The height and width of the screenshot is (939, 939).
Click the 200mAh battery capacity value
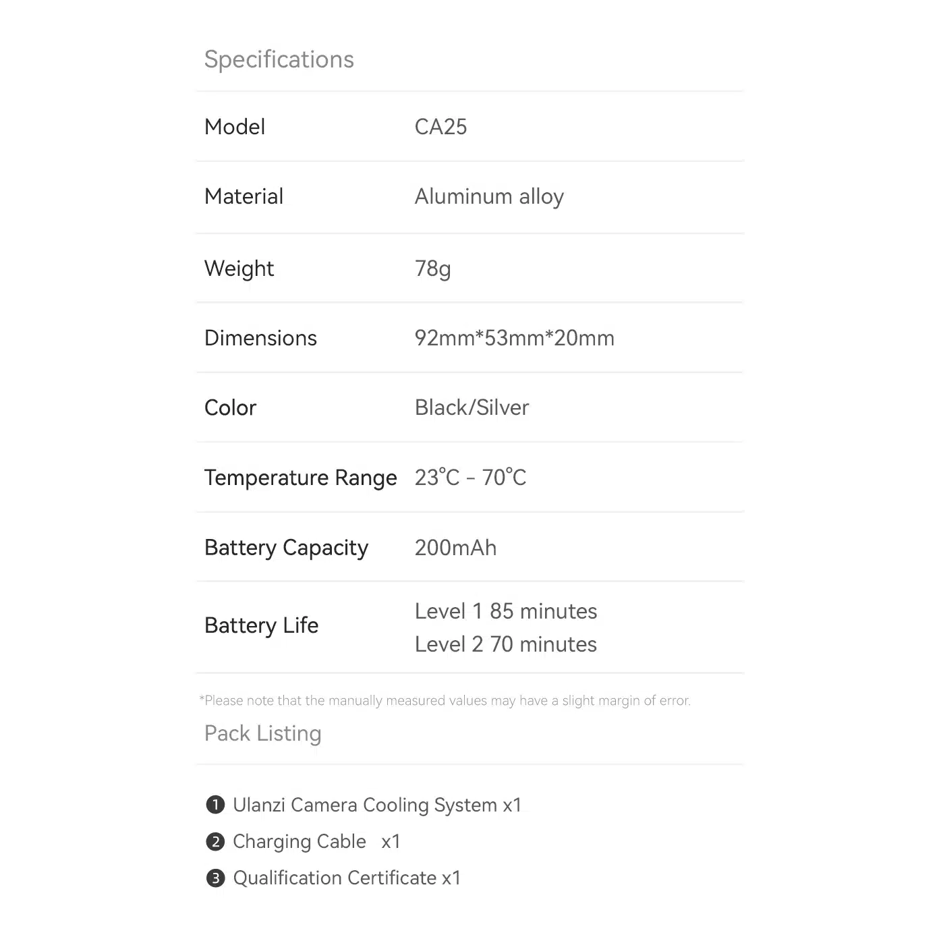pos(455,548)
